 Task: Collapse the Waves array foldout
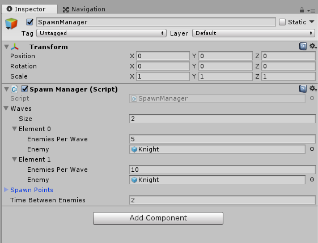pyautogui.click(x=6, y=109)
